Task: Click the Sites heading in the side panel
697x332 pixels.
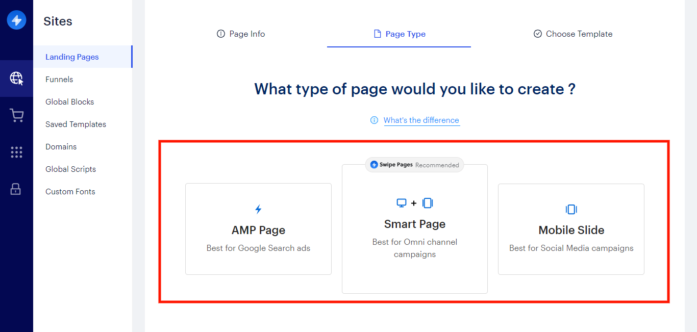Action: [58, 21]
